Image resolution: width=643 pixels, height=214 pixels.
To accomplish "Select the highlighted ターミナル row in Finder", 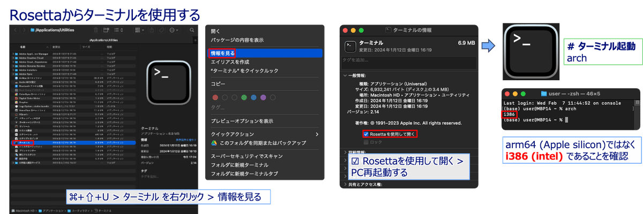I will click(74, 144).
